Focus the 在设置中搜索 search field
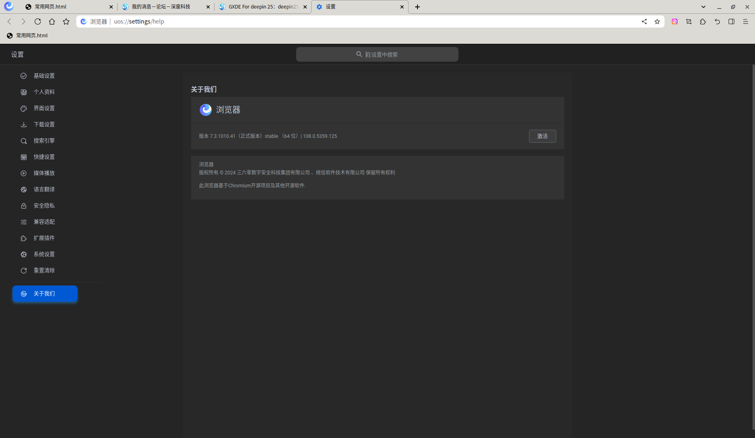Image resolution: width=755 pixels, height=438 pixels. (377, 54)
